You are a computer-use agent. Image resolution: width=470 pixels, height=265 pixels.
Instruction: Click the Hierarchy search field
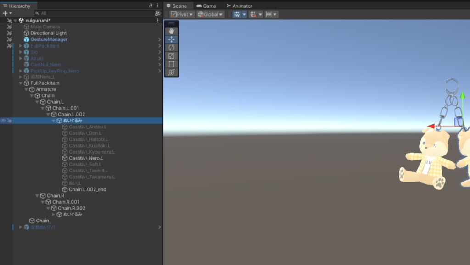point(94,13)
